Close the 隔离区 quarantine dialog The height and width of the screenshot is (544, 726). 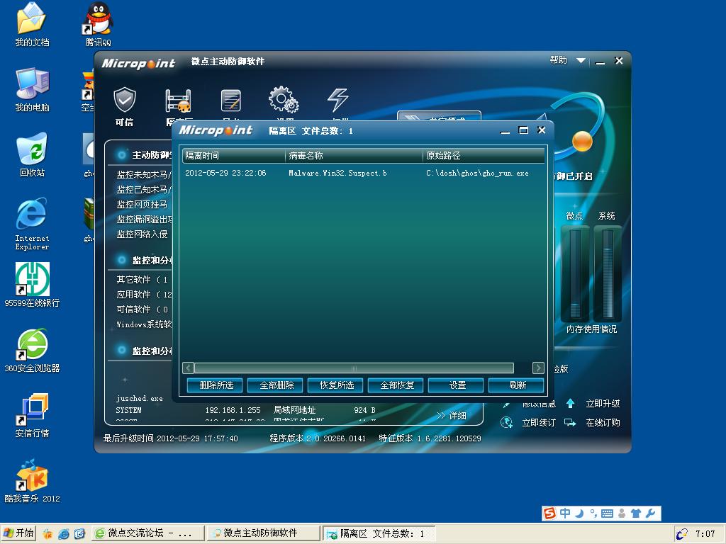click(x=541, y=130)
